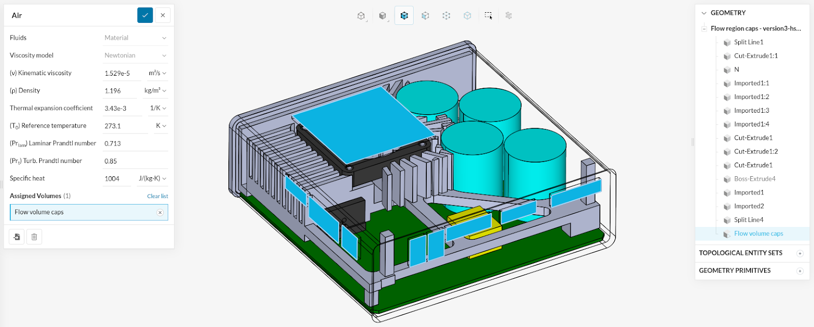Image resolution: width=814 pixels, height=327 pixels.
Task: Collapse the GEOMETRY section
Action: 704,13
